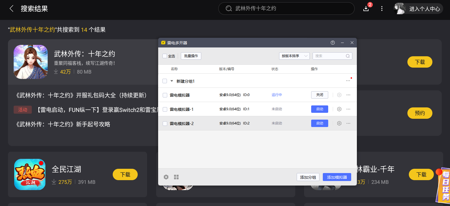Minimize the 雷电多开器 window
This screenshot has width=450, height=206.
[342, 43]
